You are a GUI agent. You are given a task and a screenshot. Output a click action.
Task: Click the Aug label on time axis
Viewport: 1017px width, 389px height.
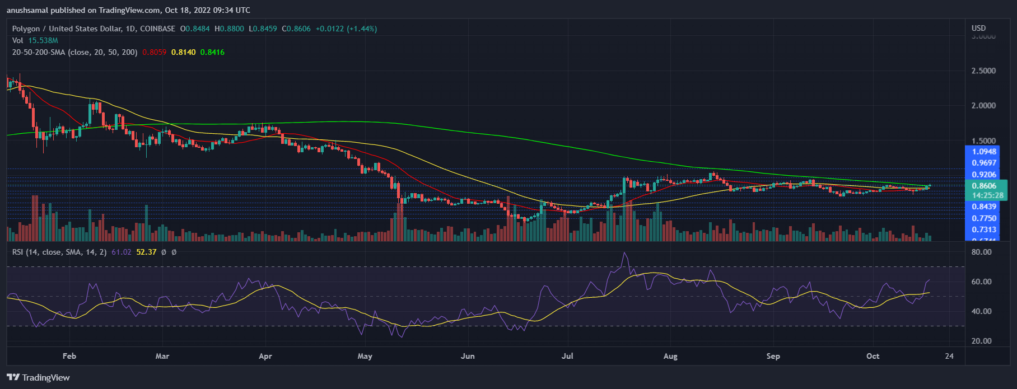pyautogui.click(x=670, y=356)
